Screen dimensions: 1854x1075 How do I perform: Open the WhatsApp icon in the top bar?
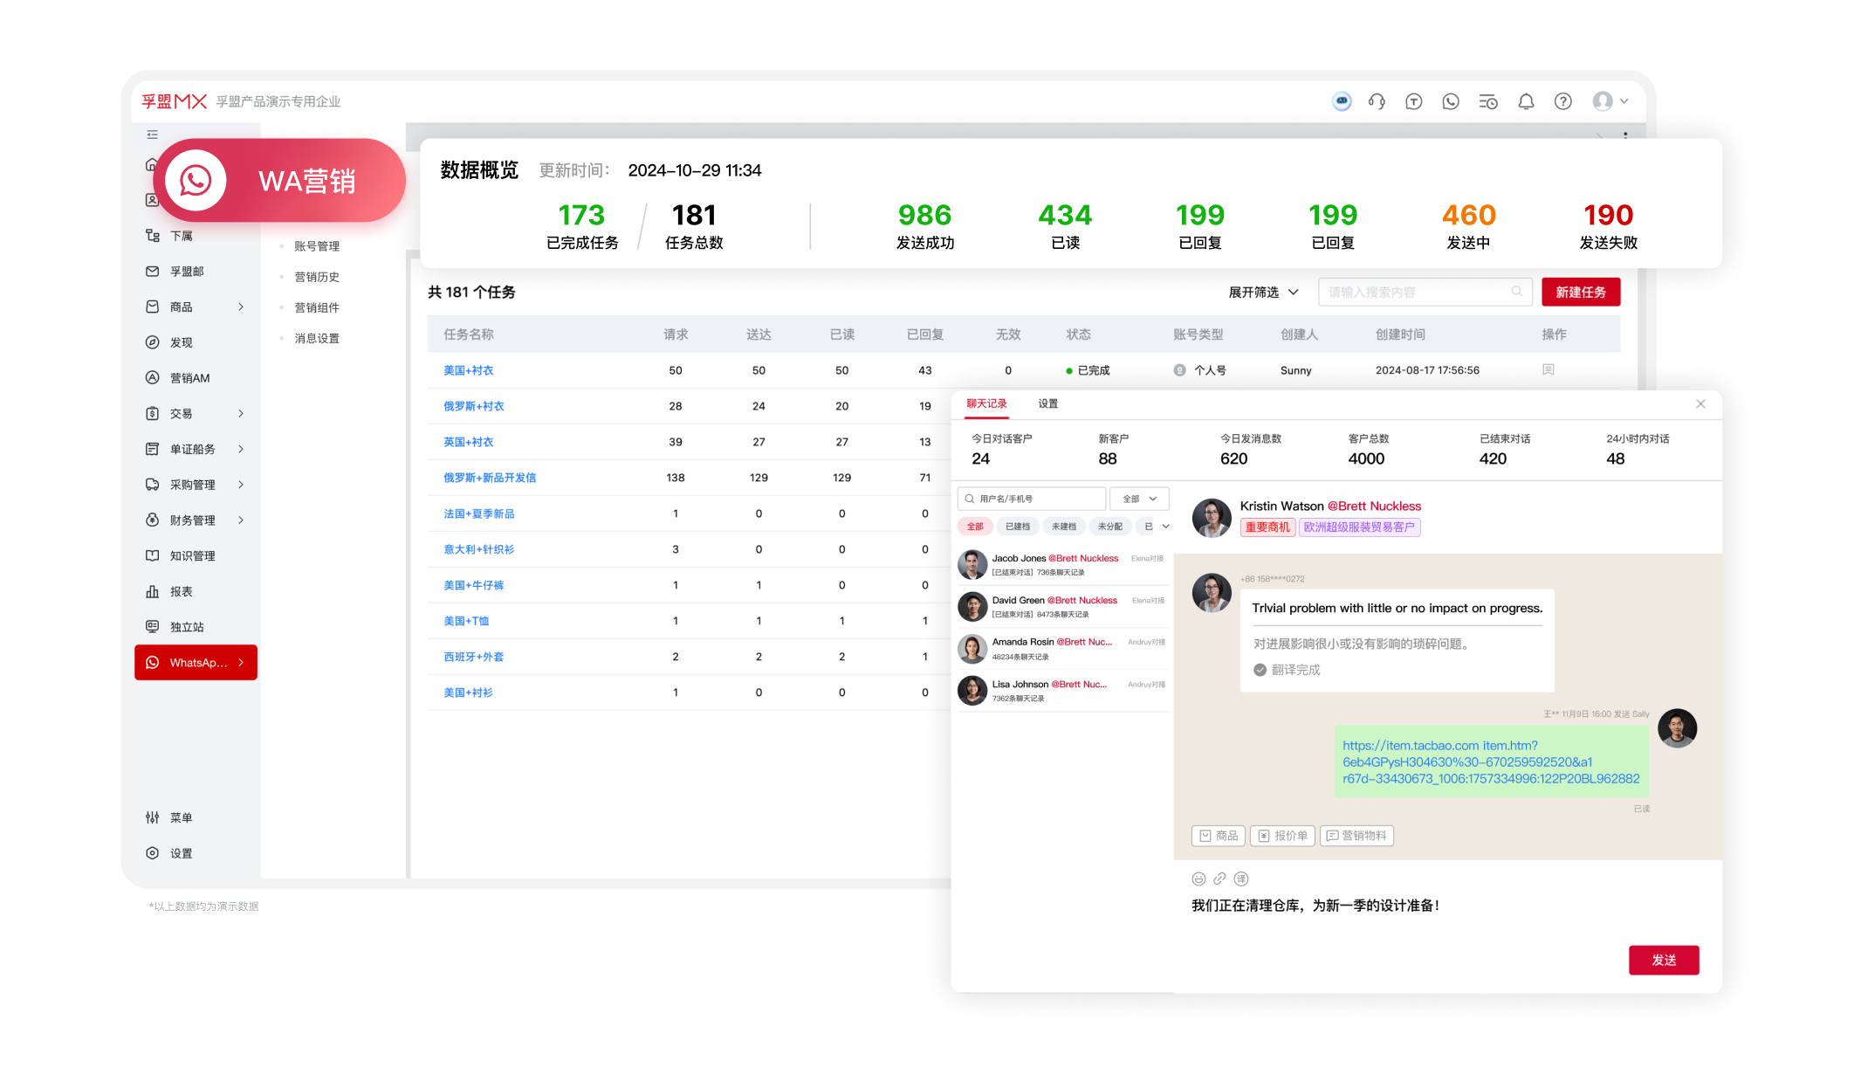(x=1451, y=101)
